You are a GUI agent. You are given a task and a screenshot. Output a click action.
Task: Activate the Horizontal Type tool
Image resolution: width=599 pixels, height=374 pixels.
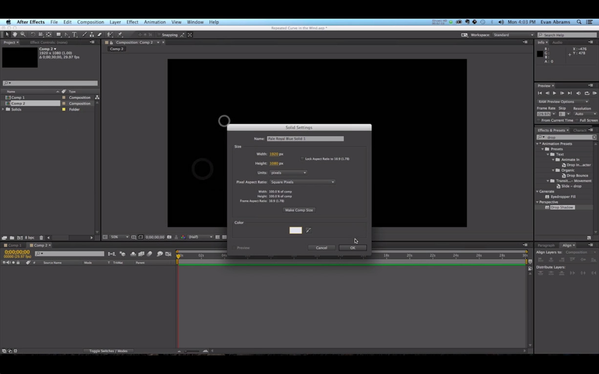[74, 35]
